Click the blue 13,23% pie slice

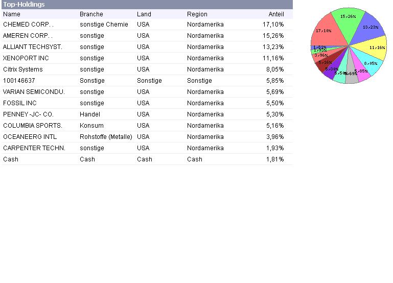(367, 29)
